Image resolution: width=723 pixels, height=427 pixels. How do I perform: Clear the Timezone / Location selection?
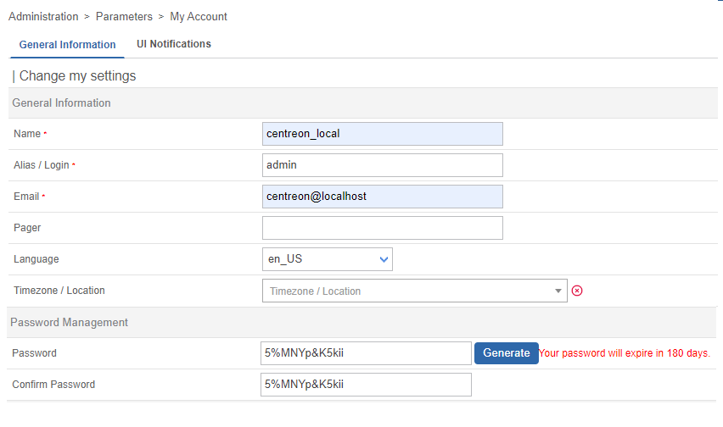tap(577, 291)
